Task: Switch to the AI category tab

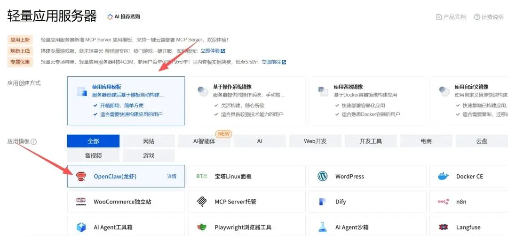Action: click(x=260, y=141)
